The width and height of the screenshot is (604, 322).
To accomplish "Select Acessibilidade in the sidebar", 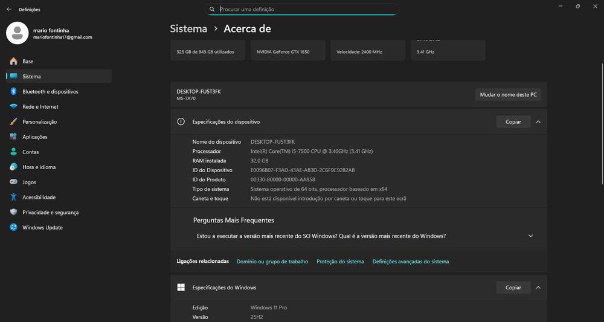I will coord(59,197).
